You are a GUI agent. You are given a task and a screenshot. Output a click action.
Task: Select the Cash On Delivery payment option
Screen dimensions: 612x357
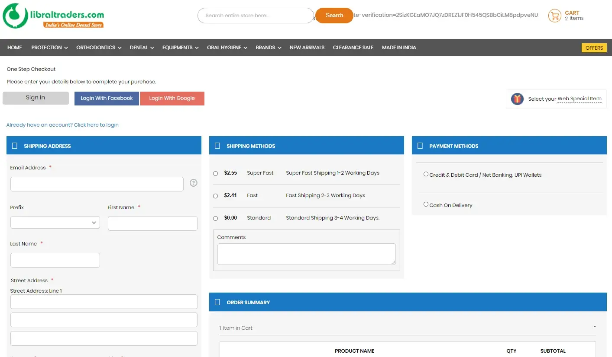[x=426, y=204]
